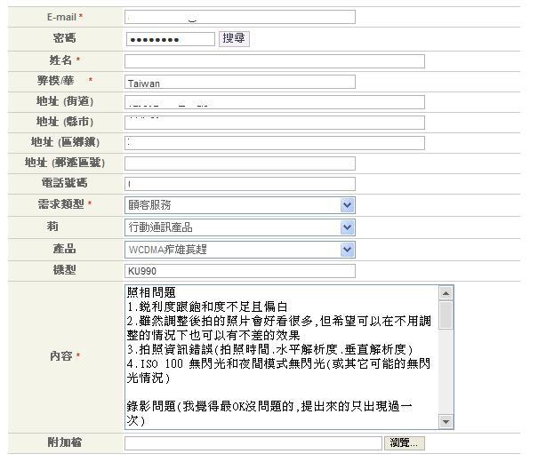
Task: Click the 地址 (街道) street address field
Action: click(274, 102)
